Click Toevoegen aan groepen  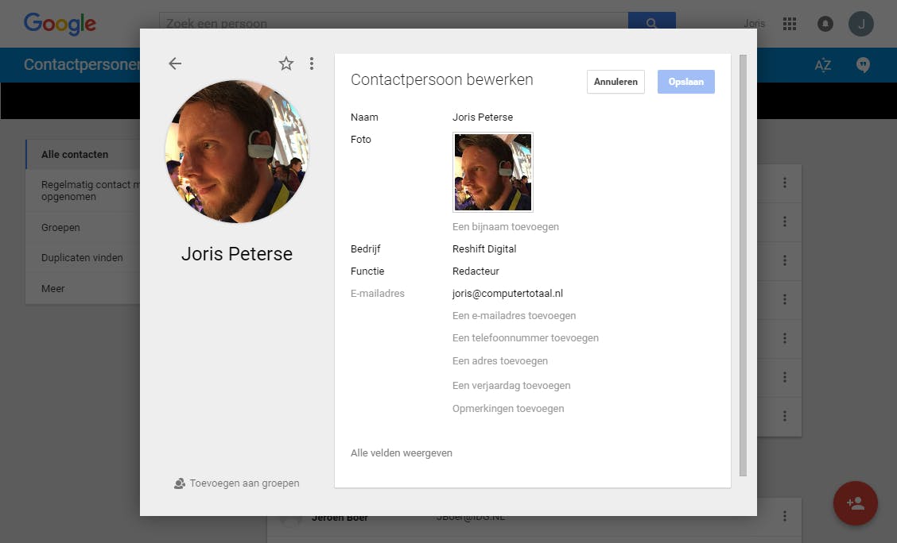237,483
